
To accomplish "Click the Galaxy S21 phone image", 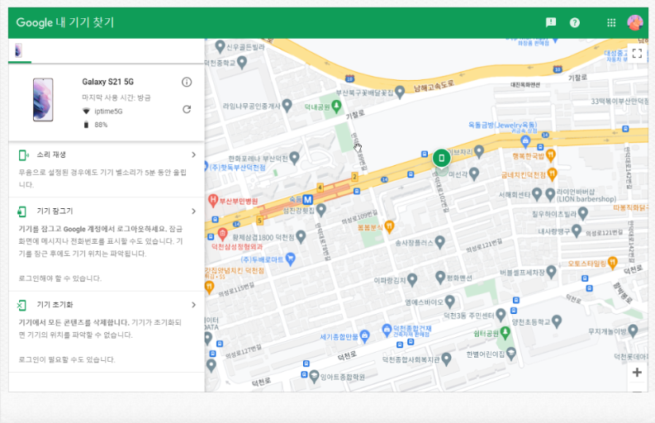I will [x=43, y=100].
